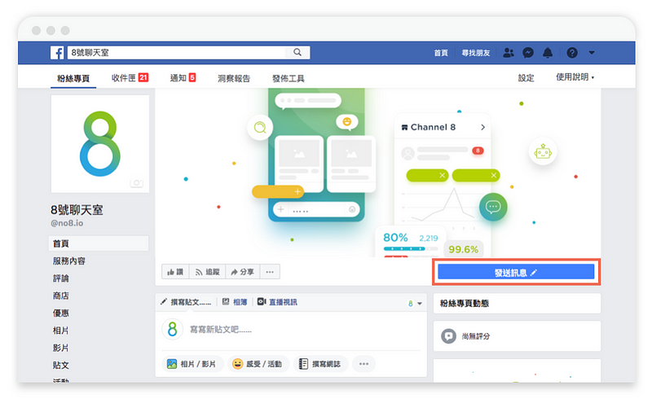Image resolution: width=652 pixels, height=407 pixels.
Task: Click the 讚 like button
Action: click(x=175, y=272)
